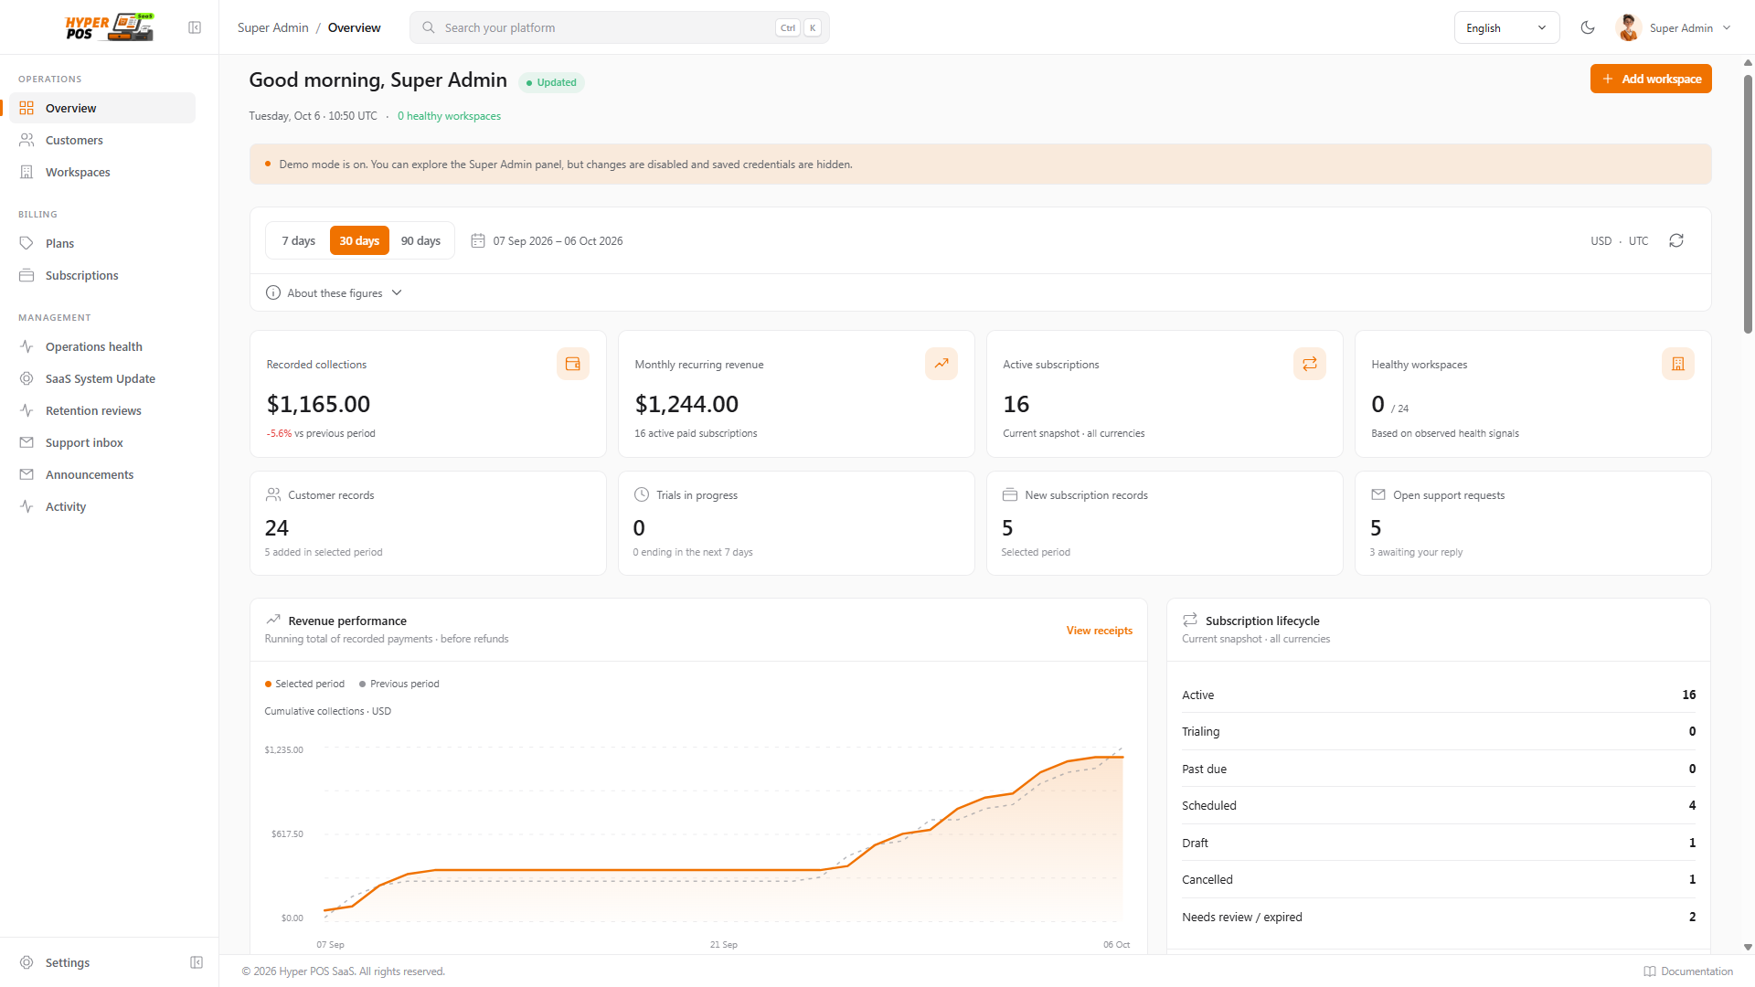This screenshot has width=1755, height=987.
Task: Collapse sidebar using top panel icon
Action: click(x=195, y=27)
